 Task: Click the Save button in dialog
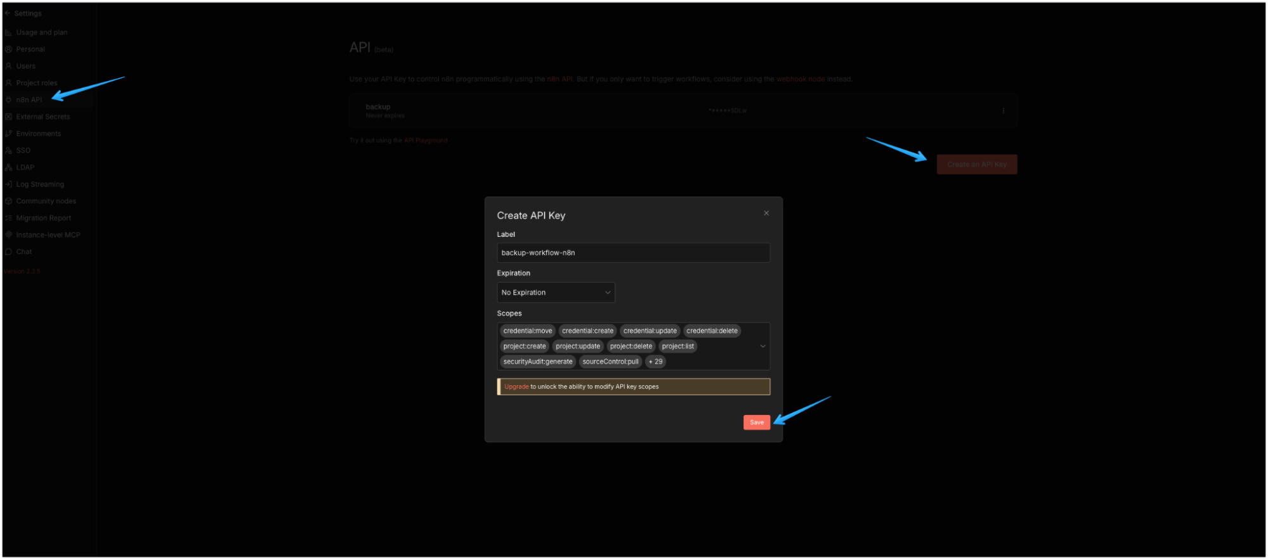point(756,423)
